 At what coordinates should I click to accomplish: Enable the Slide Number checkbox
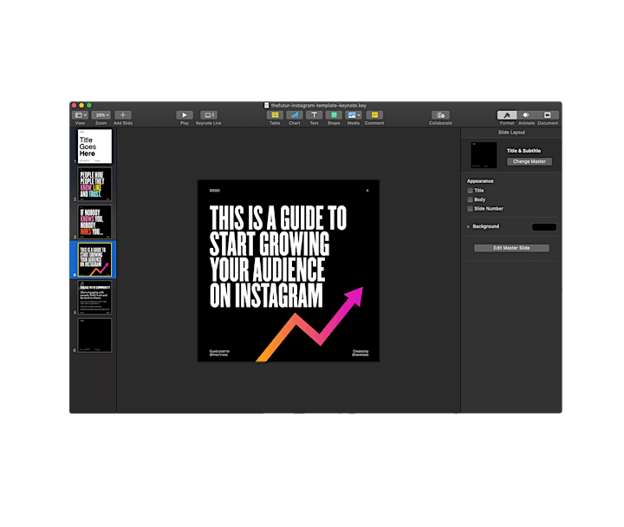[x=471, y=209]
